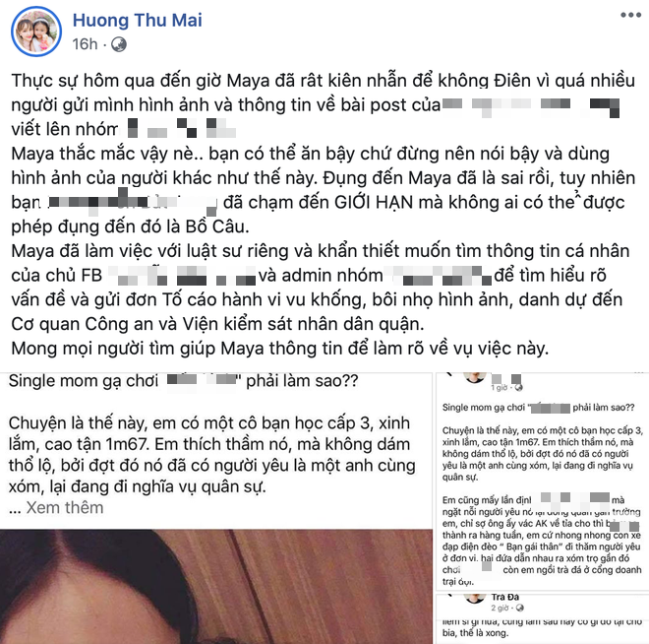Open the woman's photo attachment
Screen dimensions: 649x644
pyautogui.click(x=216, y=587)
